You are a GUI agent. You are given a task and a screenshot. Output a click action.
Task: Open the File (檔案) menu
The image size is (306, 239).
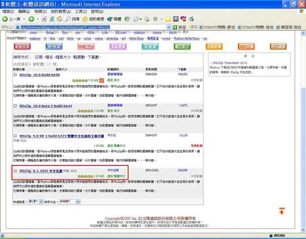coord(8,12)
